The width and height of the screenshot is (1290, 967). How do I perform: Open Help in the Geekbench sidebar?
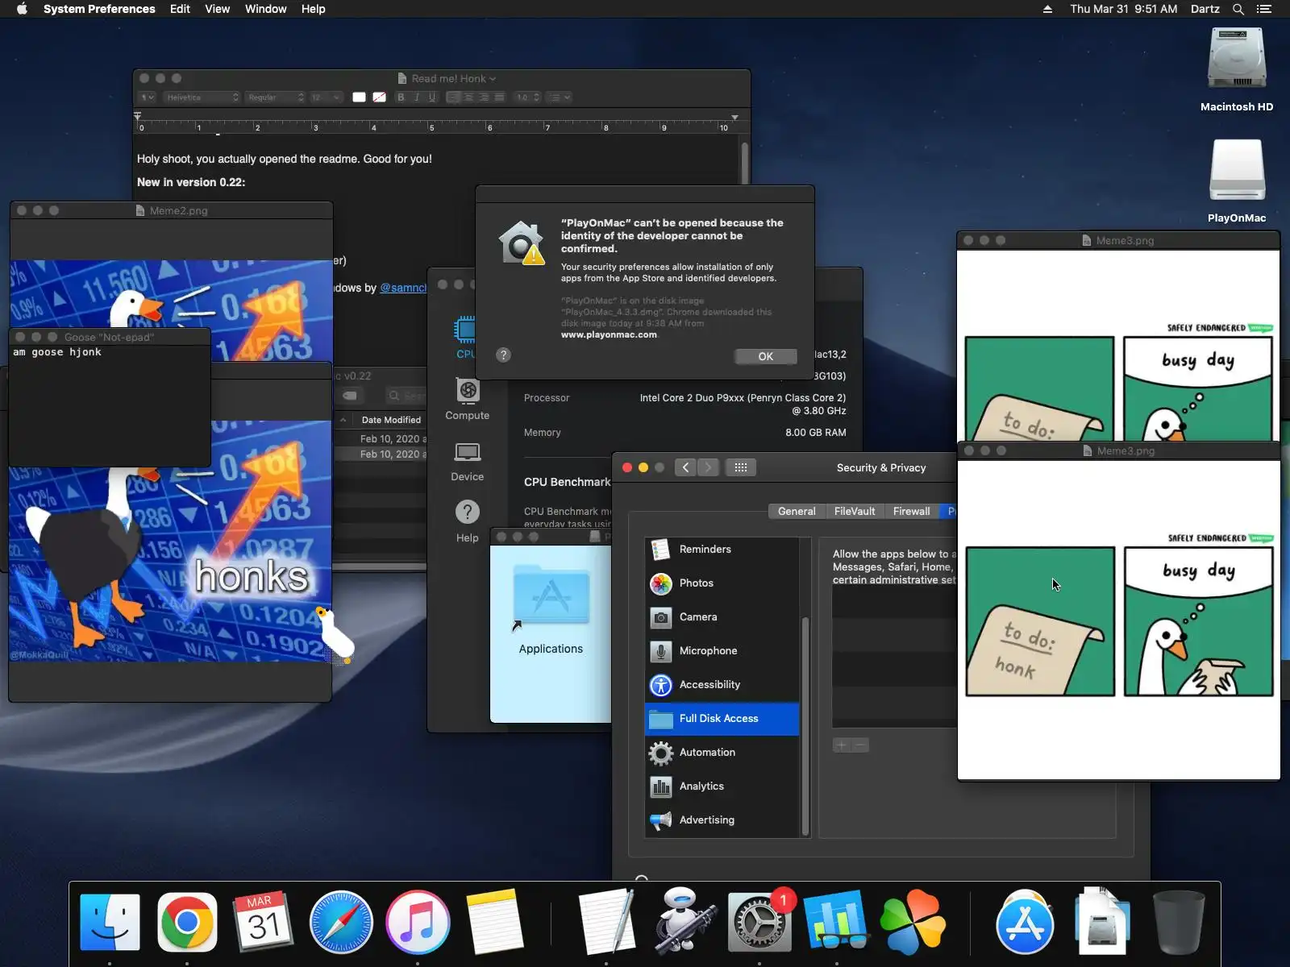click(468, 521)
